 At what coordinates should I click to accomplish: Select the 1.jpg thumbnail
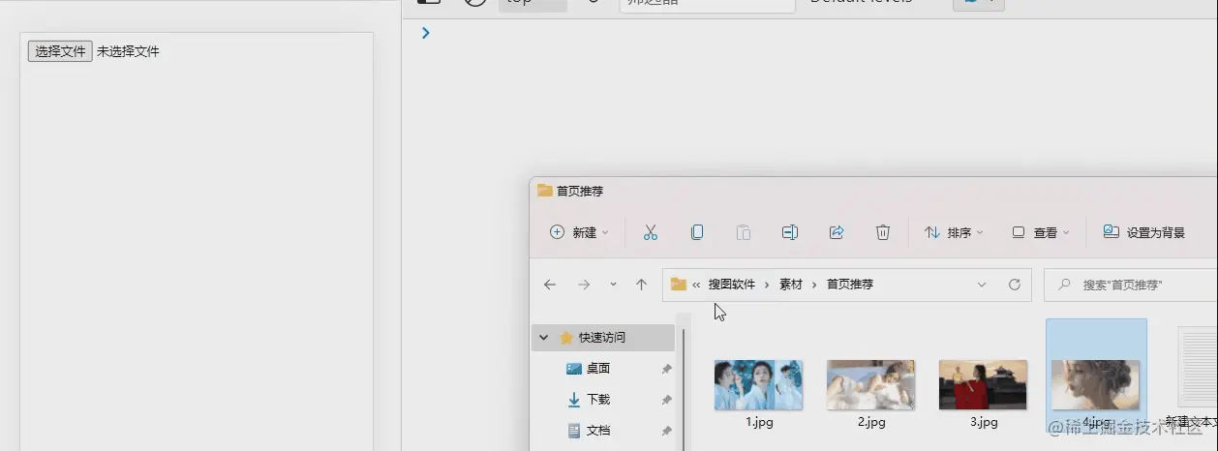coord(758,384)
